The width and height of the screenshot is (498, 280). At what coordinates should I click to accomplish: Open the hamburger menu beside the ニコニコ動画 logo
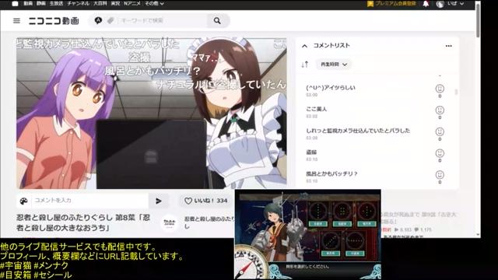click(16, 21)
